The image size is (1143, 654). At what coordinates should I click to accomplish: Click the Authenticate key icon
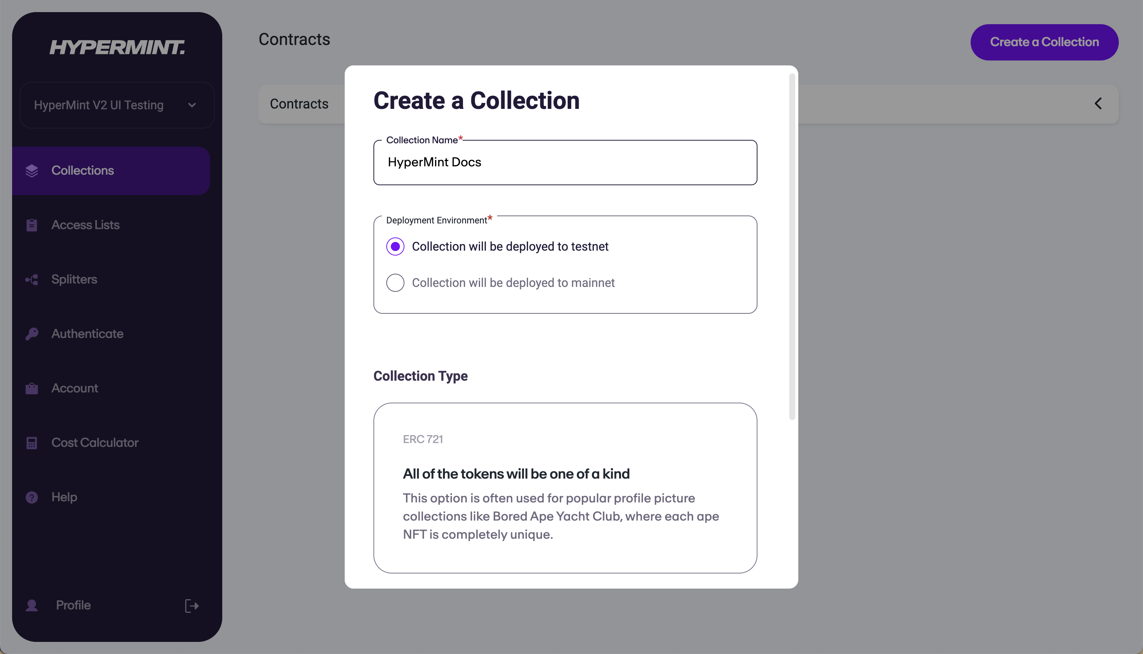click(32, 334)
